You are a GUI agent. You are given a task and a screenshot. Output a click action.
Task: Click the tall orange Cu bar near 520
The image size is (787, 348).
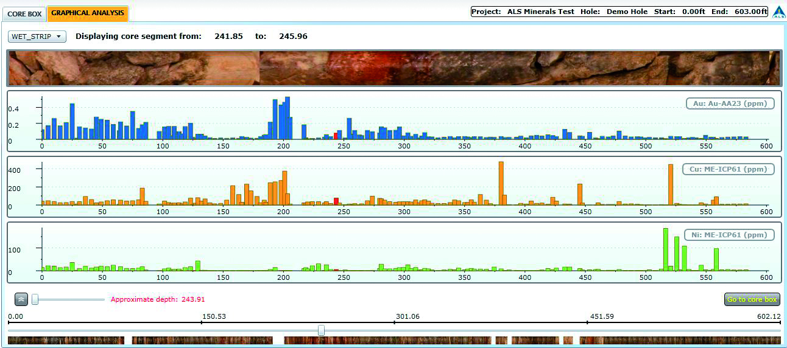[671, 185]
